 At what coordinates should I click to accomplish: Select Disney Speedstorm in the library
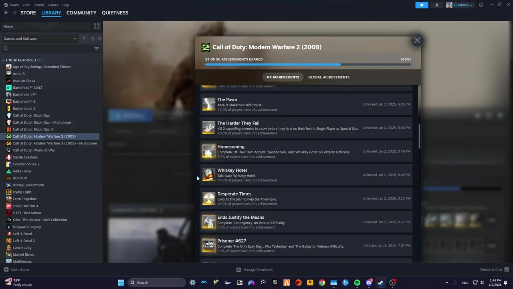point(28,185)
